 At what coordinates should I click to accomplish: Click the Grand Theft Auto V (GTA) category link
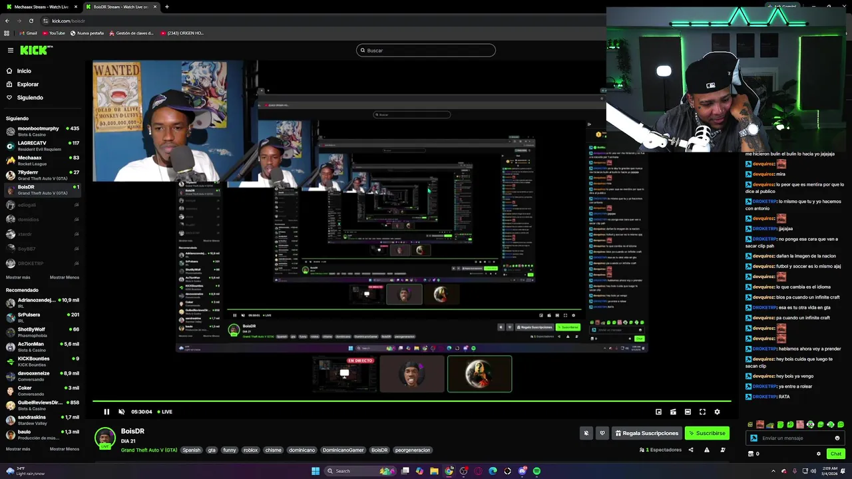(x=149, y=450)
